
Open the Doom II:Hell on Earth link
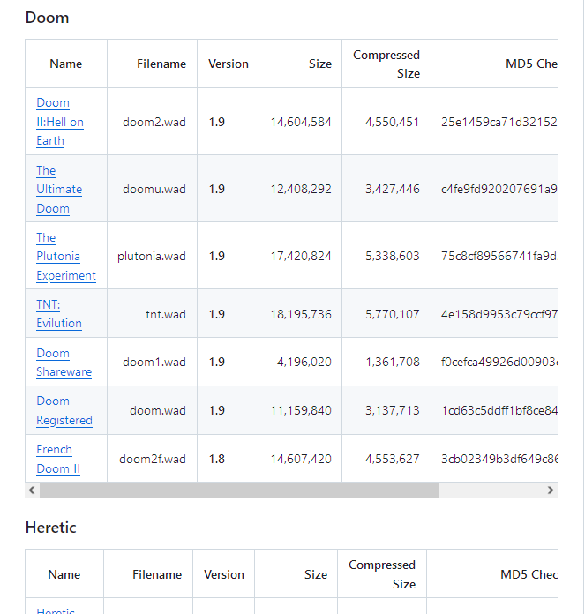tap(60, 122)
